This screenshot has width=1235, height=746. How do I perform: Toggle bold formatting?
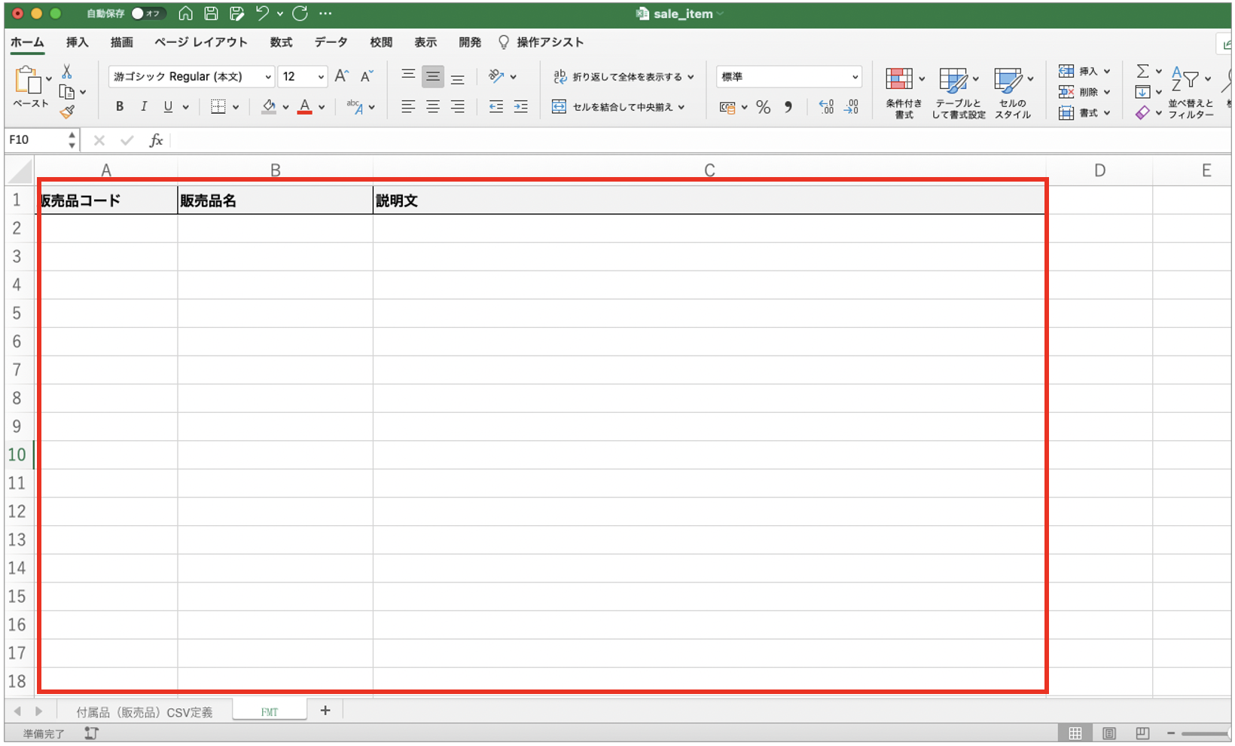coord(119,107)
